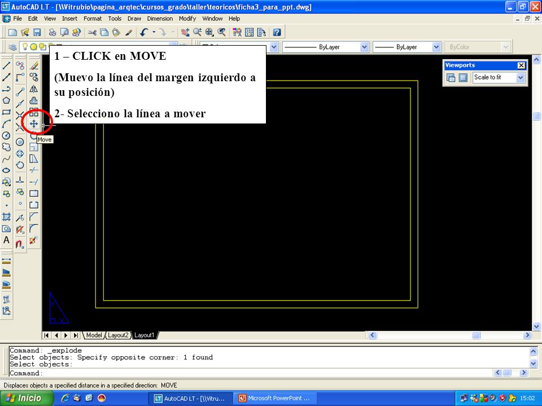Screen dimensions: 542x406
Task: Select the Mirror tool
Action: (34, 89)
